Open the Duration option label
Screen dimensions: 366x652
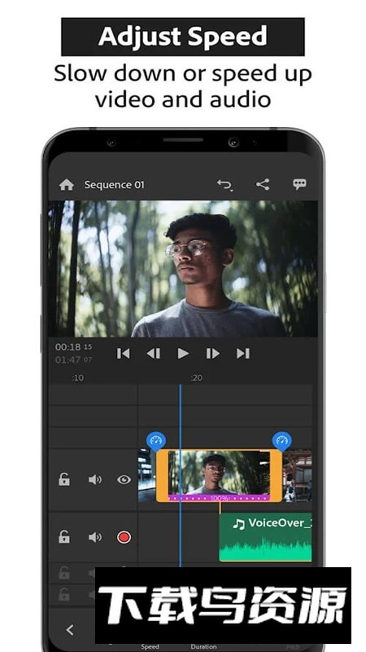(203, 646)
